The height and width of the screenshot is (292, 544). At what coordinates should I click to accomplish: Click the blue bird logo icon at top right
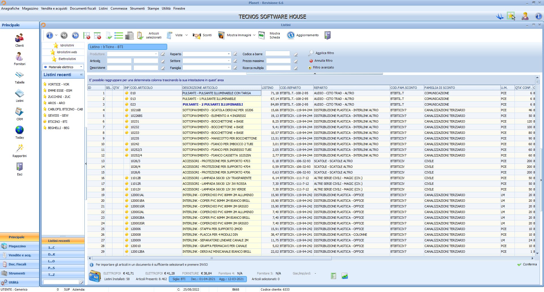tap(500, 16)
